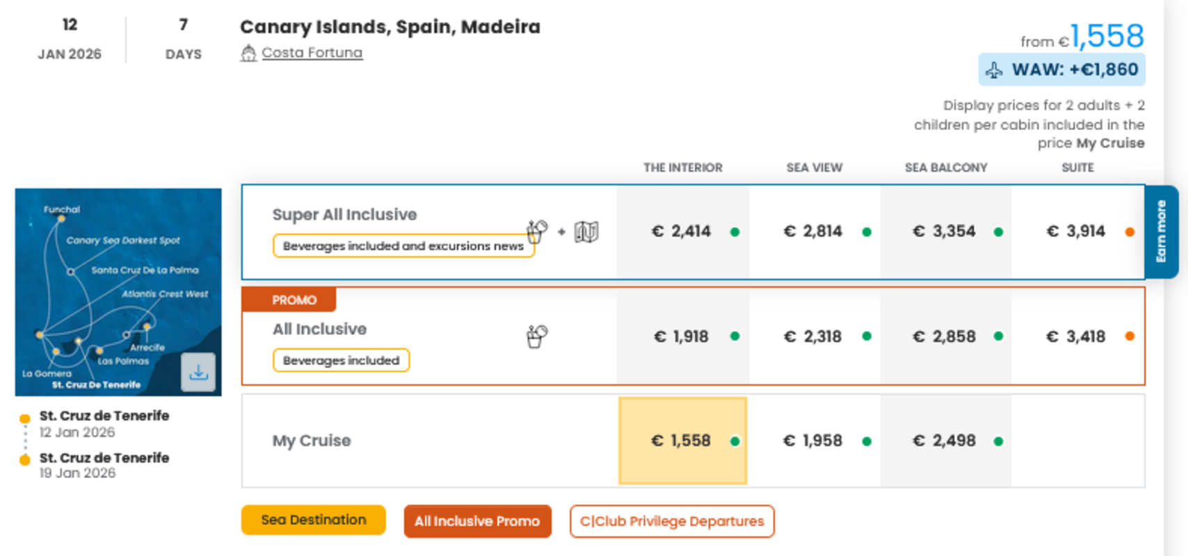The width and height of the screenshot is (1188, 556).
Task: Open the Costa Fortuna ship link
Action: click(x=312, y=53)
